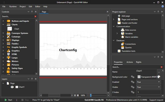Collapse the Database node
Viewport: 165px width, 102px height.
[114, 40]
